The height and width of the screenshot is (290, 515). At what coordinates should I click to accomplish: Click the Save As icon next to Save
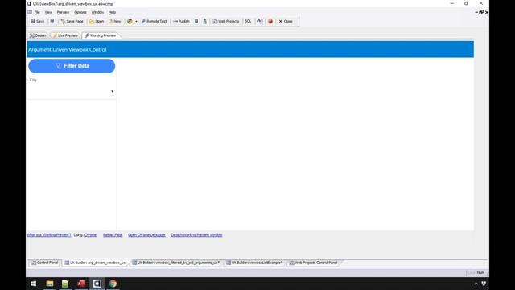pyautogui.click(x=52, y=22)
